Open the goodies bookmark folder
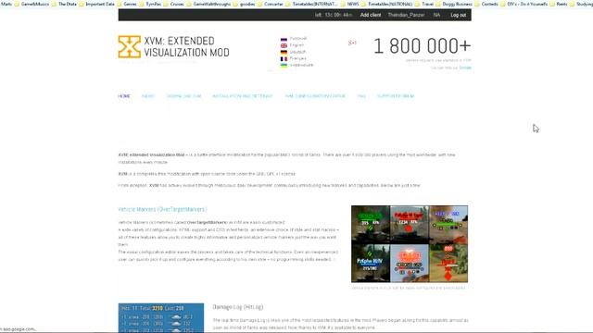The image size is (593, 333). pos(244,4)
